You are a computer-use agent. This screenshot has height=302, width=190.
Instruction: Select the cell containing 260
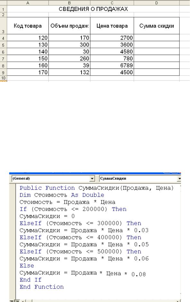pos(69,59)
